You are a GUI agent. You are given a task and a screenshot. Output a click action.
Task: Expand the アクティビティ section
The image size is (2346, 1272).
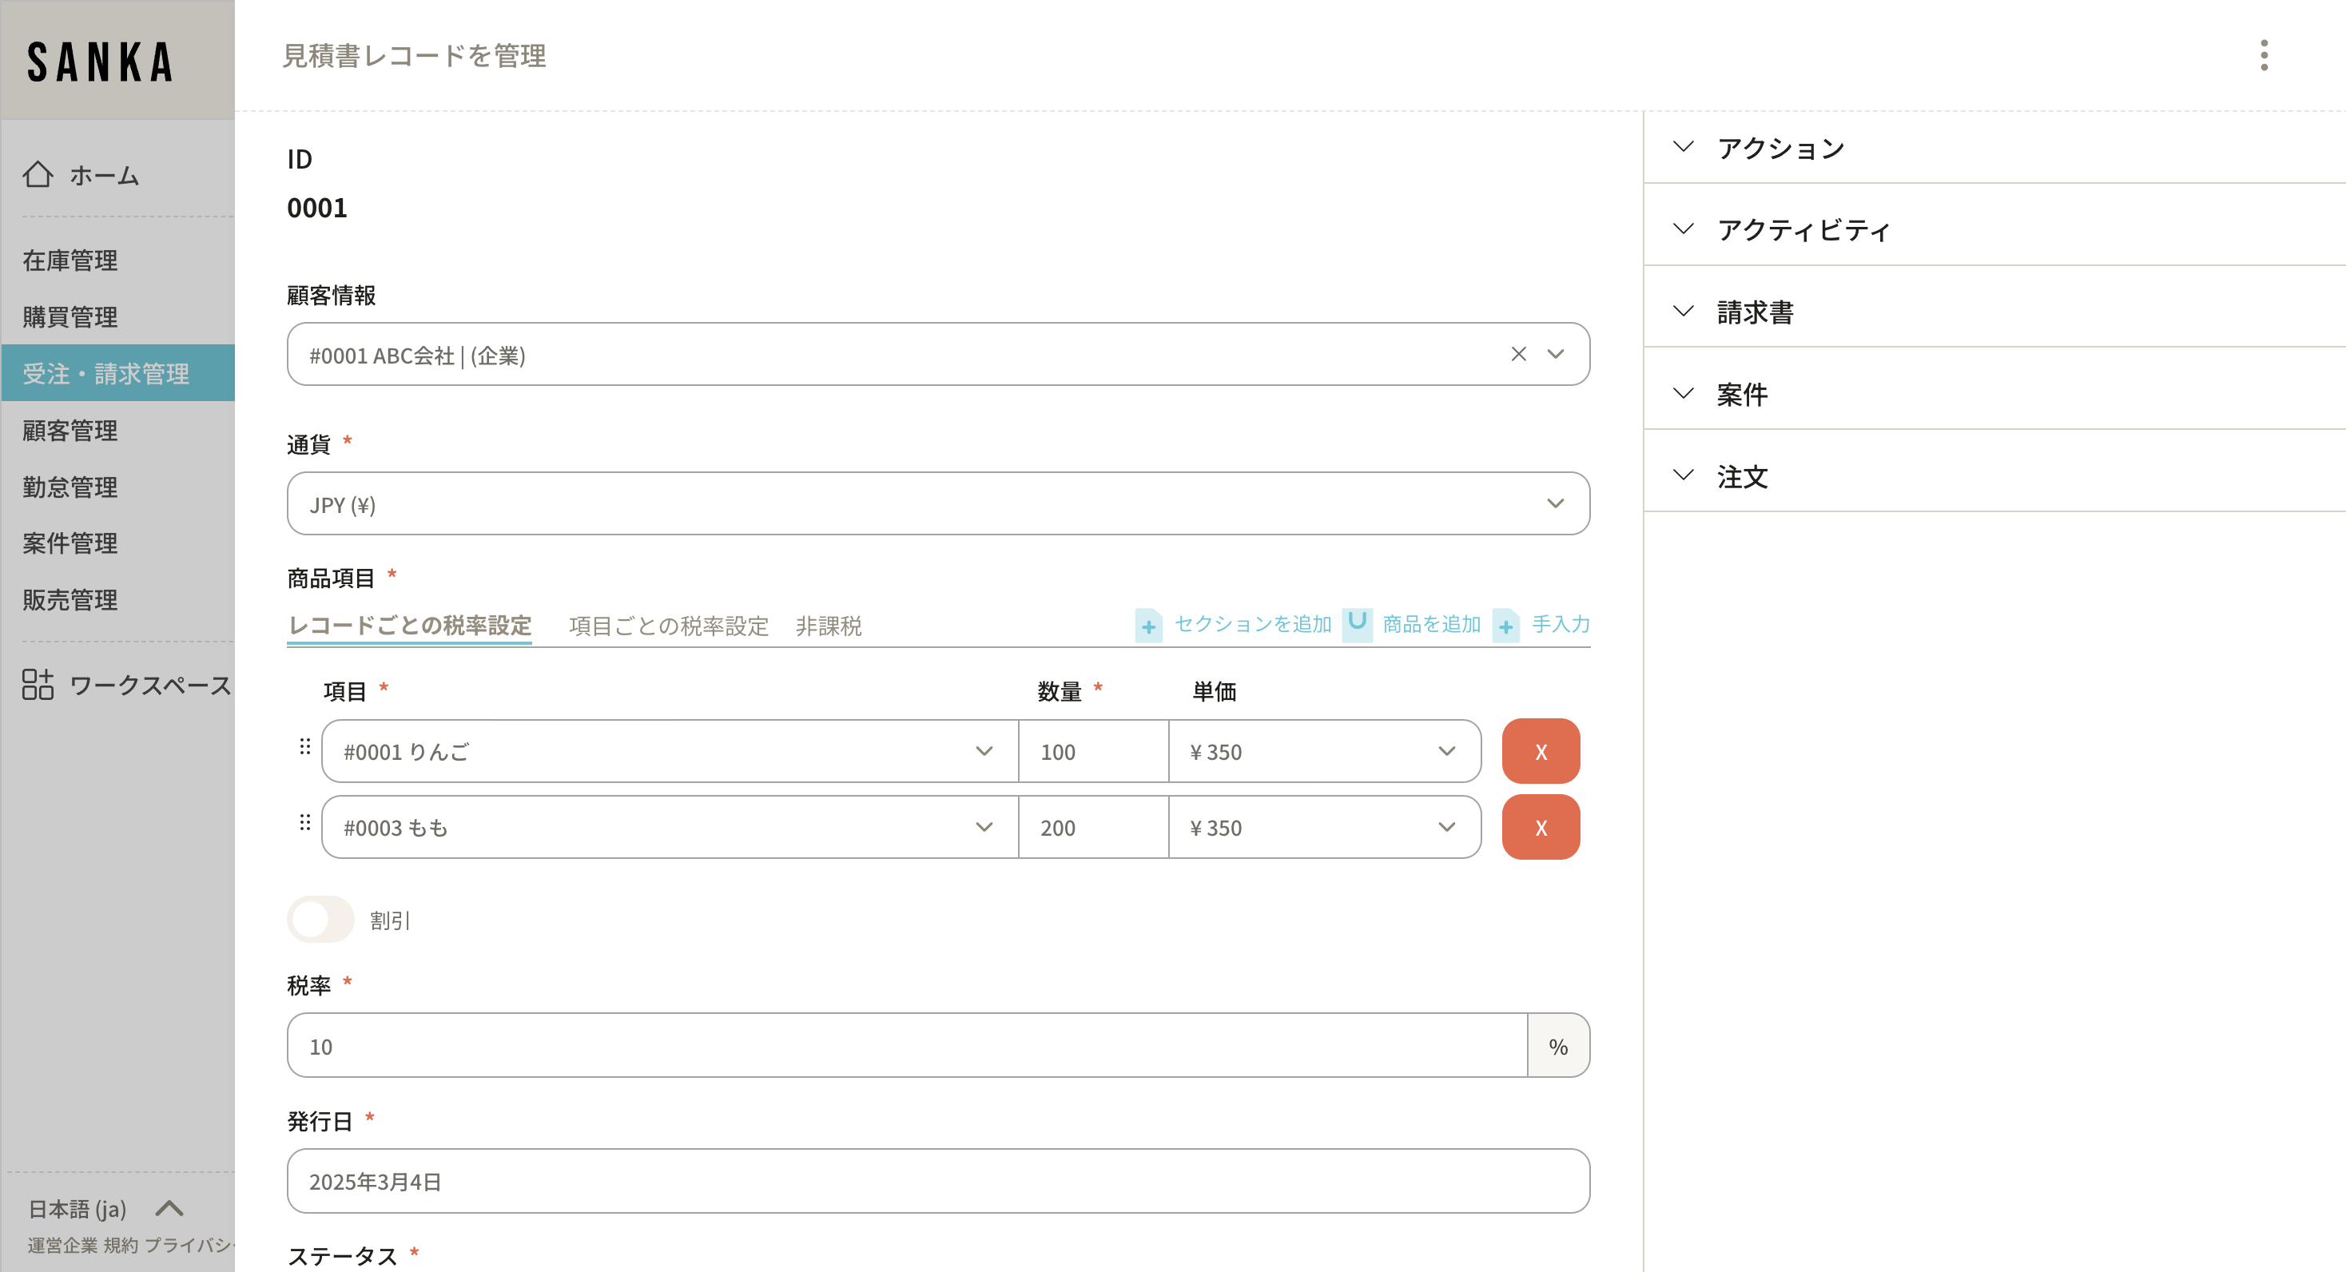click(1803, 229)
